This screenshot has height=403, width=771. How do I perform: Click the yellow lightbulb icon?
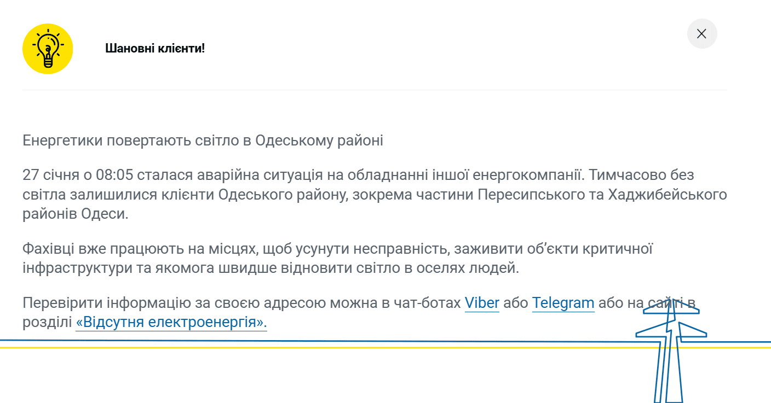pyautogui.click(x=48, y=49)
